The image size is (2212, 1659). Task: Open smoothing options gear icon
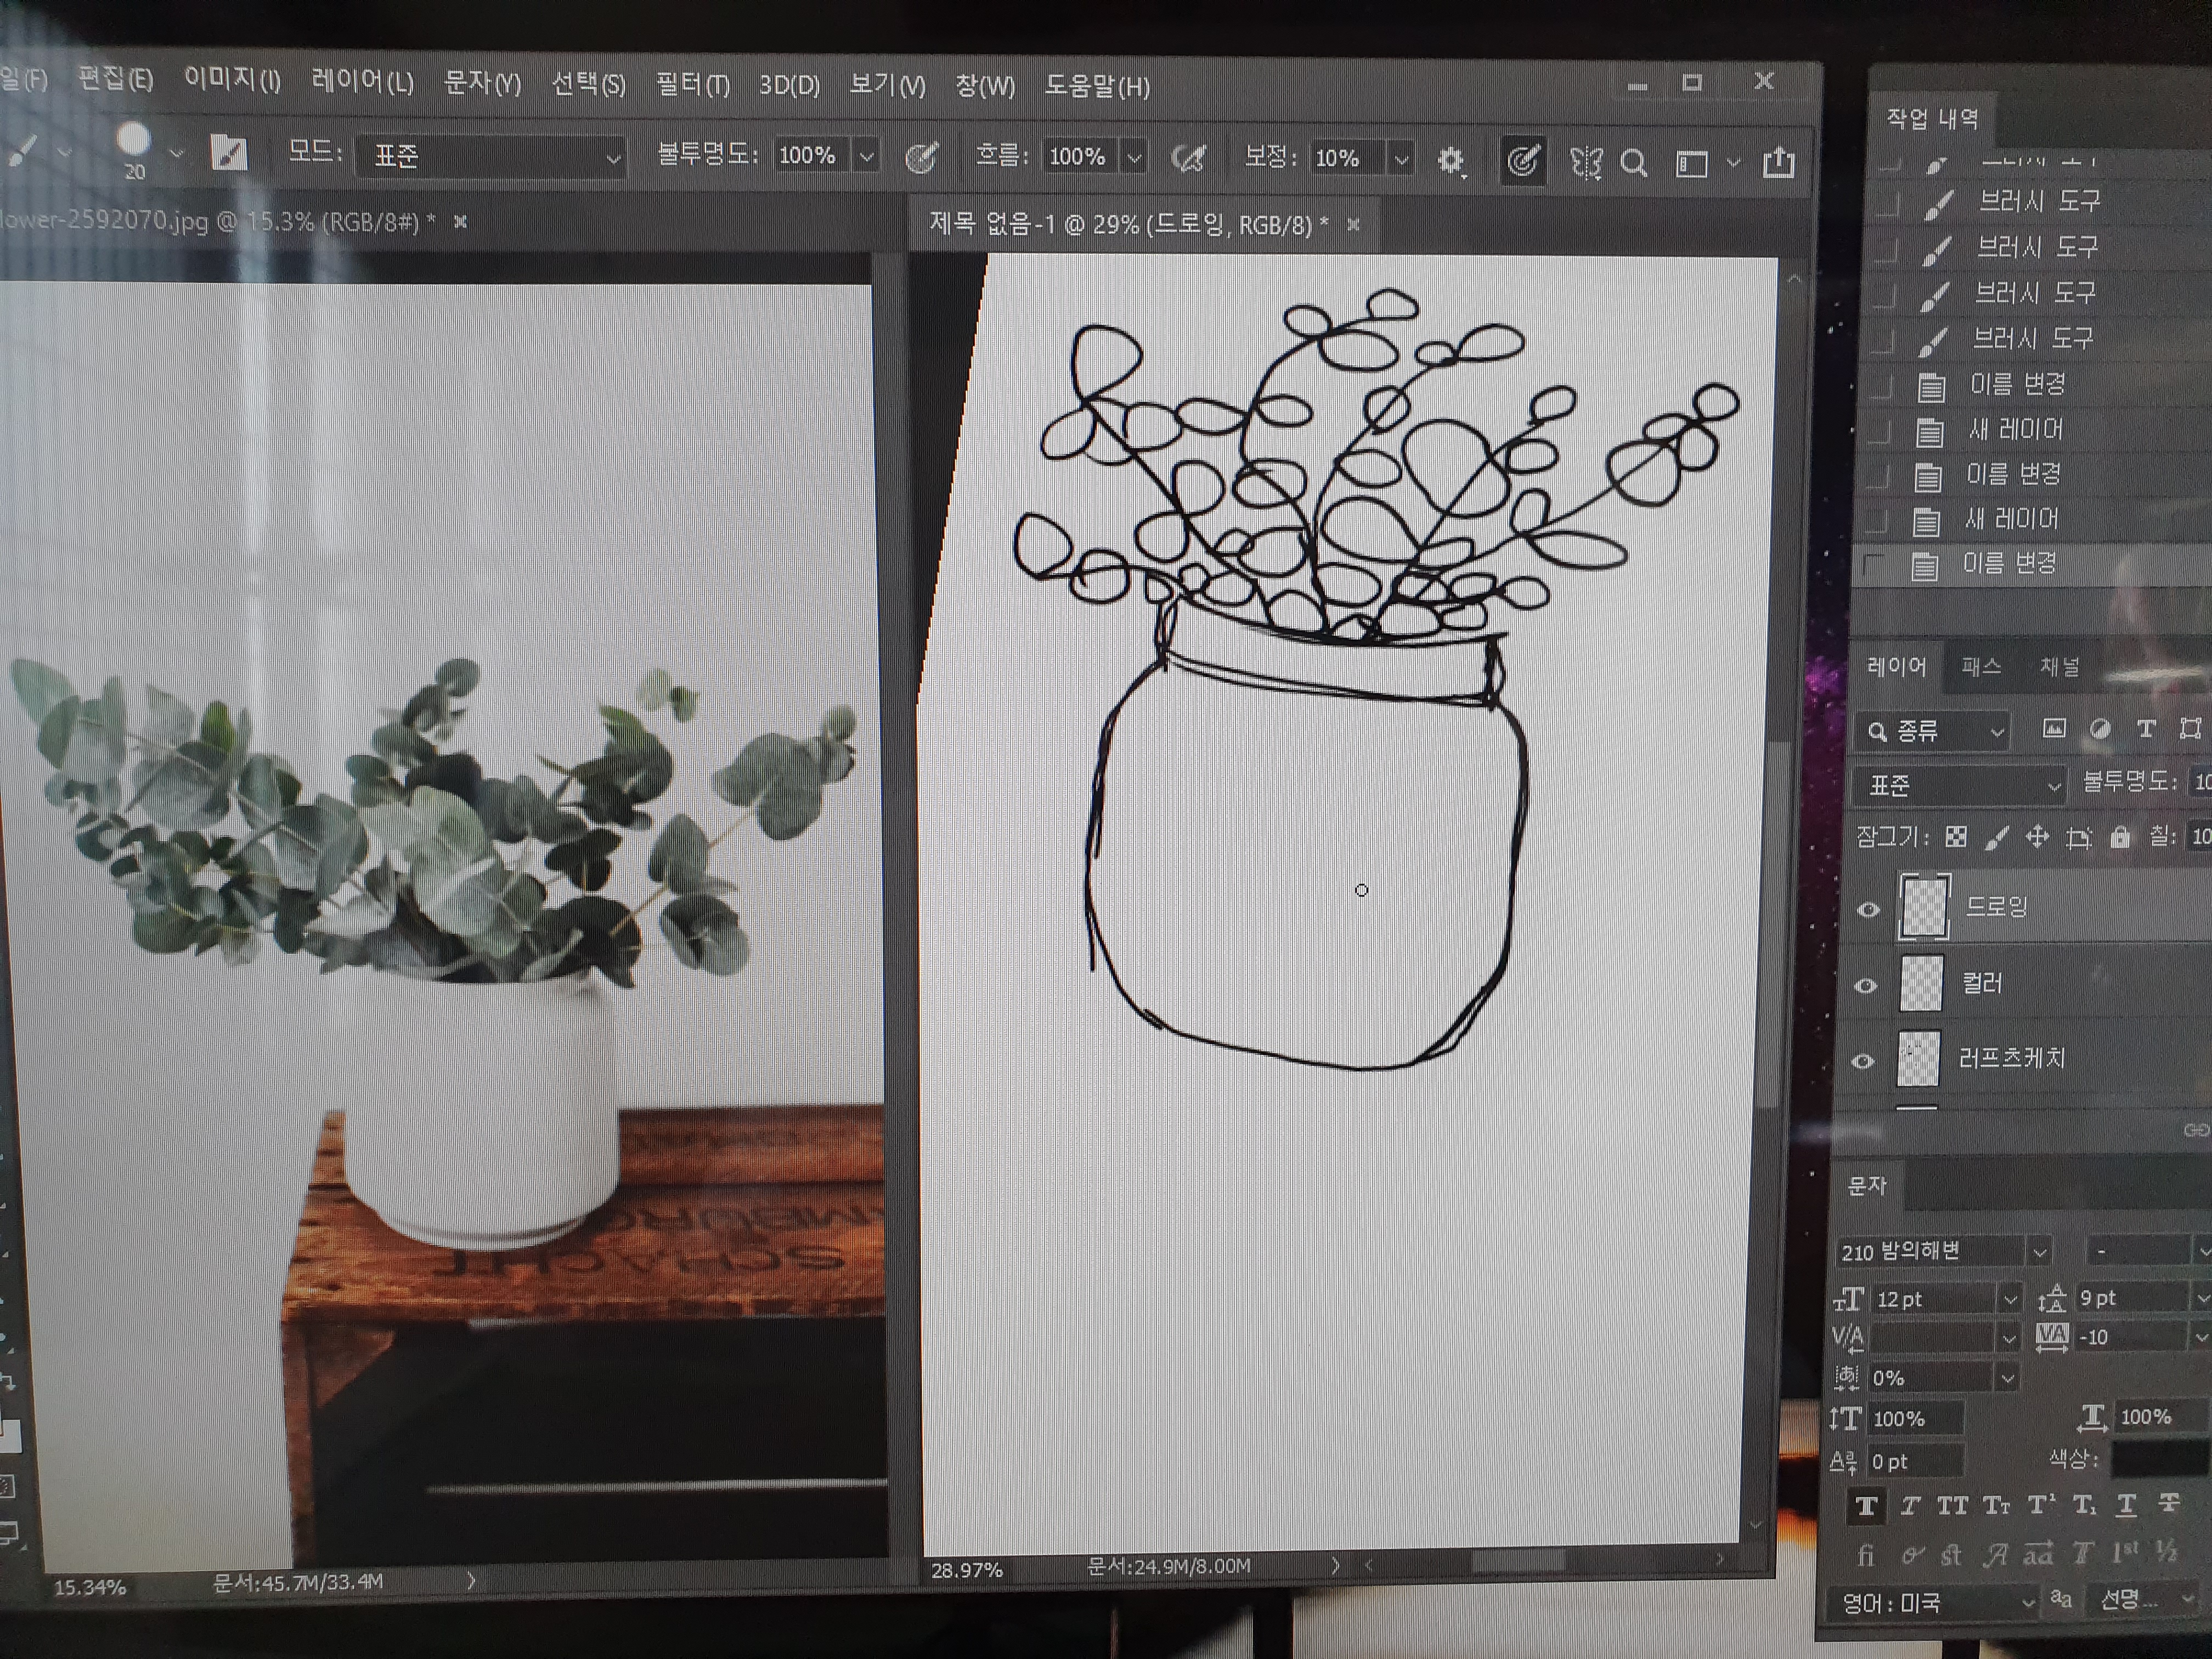1450,160
